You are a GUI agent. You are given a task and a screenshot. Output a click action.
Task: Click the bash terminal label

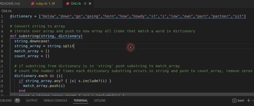pyautogui.click(x=241, y=101)
